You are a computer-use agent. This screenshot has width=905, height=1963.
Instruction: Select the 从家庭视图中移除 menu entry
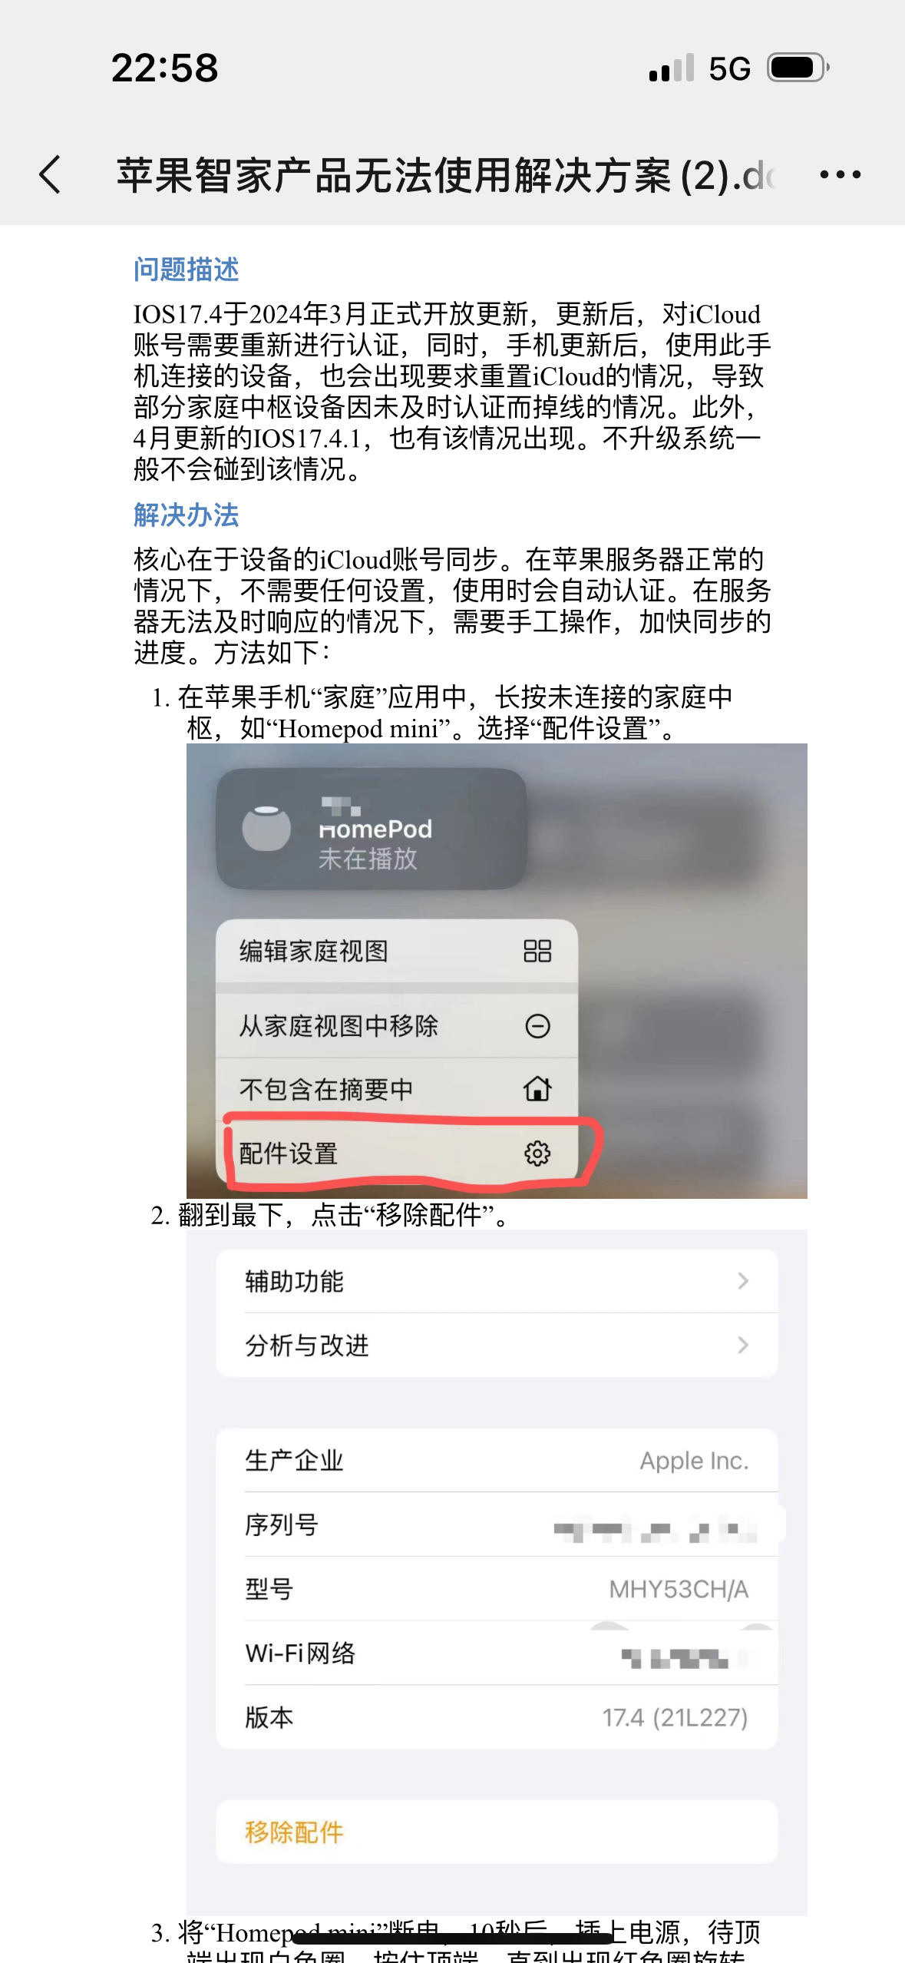[x=397, y=1025]
